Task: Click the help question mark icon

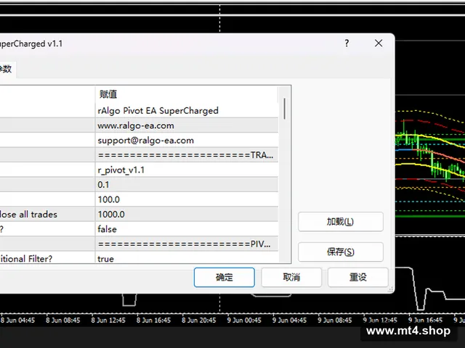Action: click(x=347, y=43)
